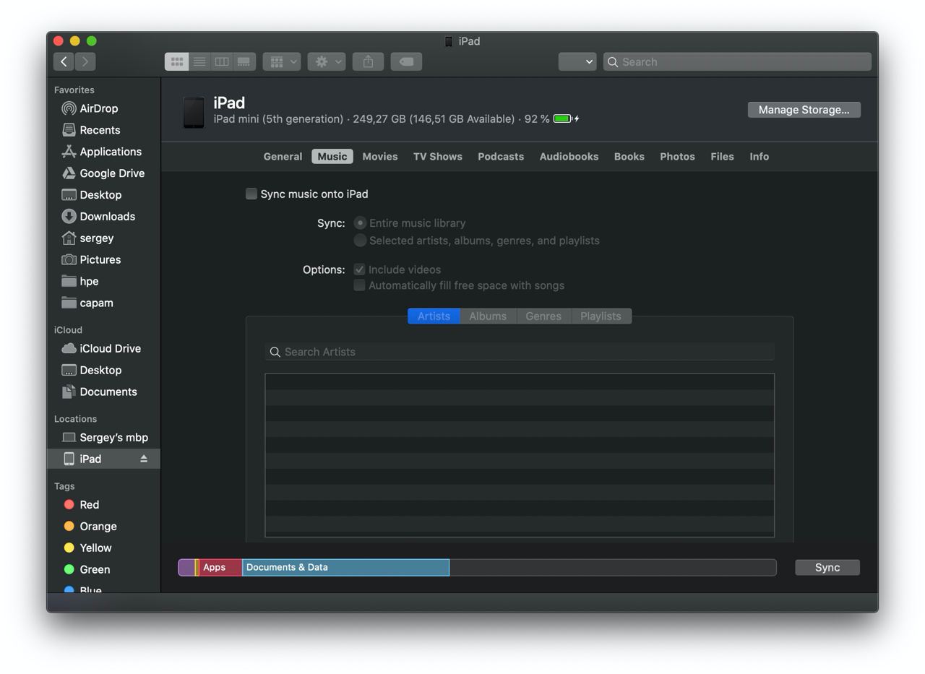The image size is (925, 674).
Task: Switch to the Audiobooks tab
Action: 569,157
